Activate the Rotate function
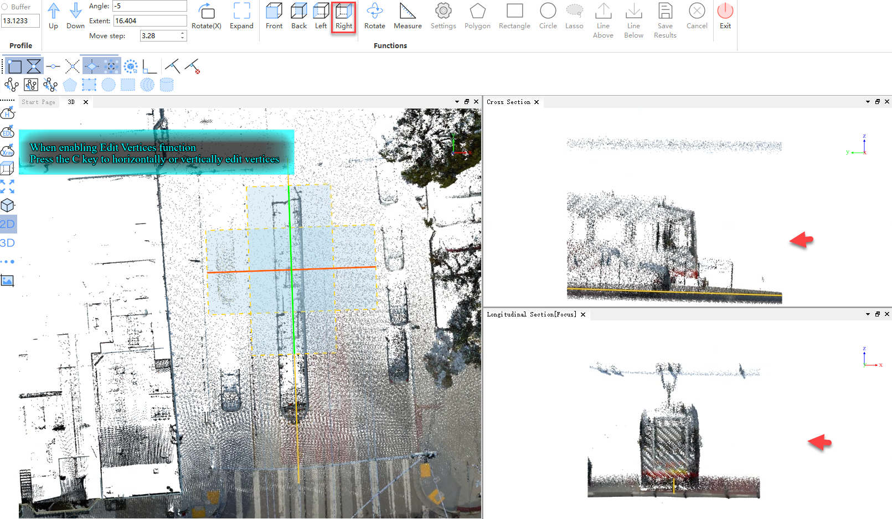 pos(375,15)
